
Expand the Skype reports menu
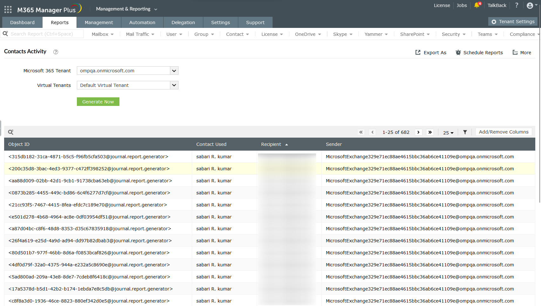(x=343, y=34)
